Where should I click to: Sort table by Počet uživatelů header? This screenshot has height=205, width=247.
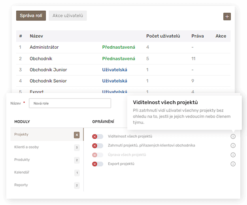(x=163, y=36)
